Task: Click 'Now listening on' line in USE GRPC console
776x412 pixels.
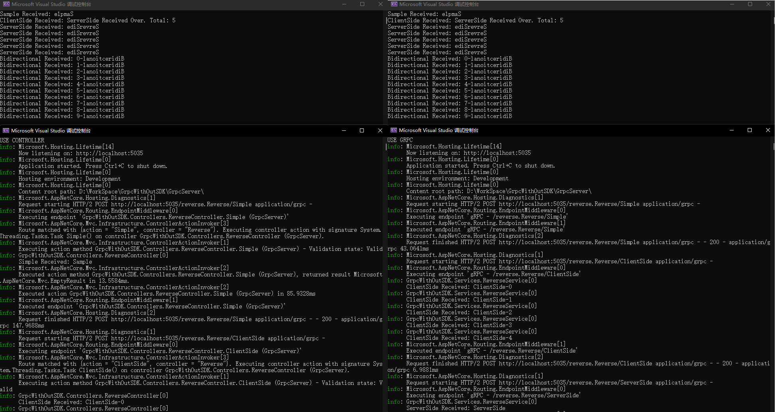Action: [x=468, y=153]
